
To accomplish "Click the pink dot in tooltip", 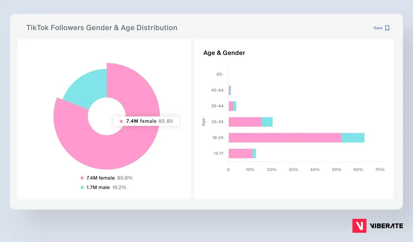I will point(121,121).
